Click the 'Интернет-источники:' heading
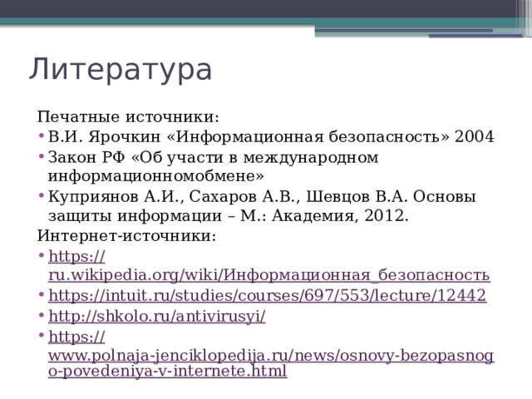 point(126,235)
